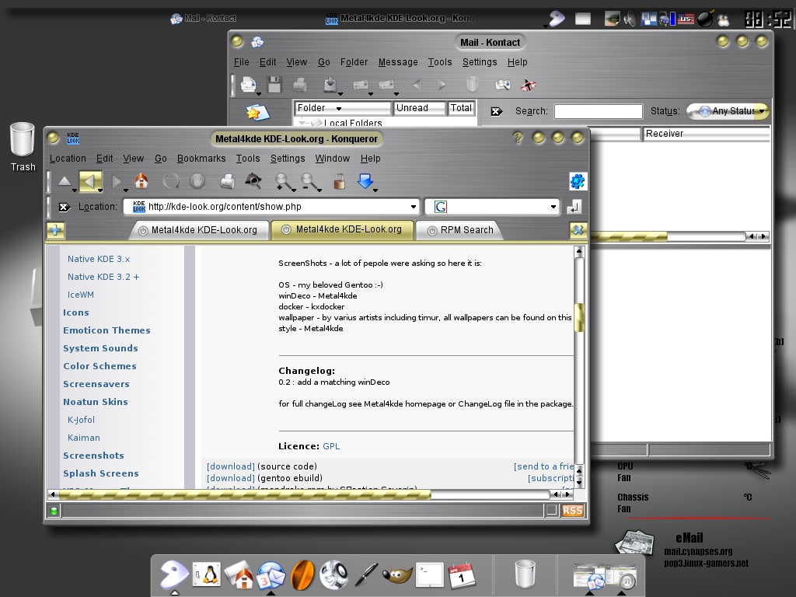Launch GIMP from bottom dock

(397, 576)
